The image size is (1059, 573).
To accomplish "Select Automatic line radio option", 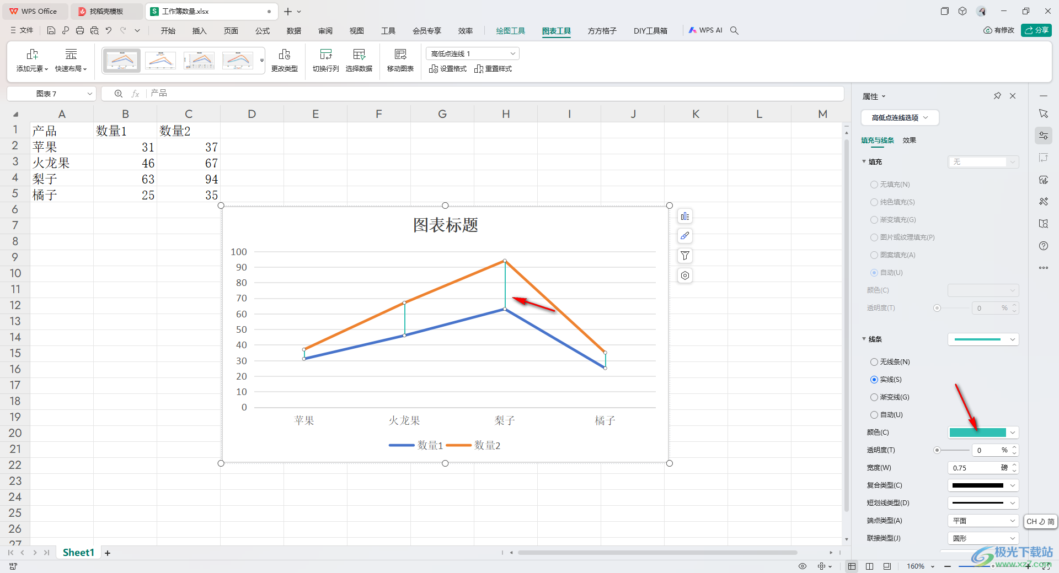I will click(x=887, y=415).
